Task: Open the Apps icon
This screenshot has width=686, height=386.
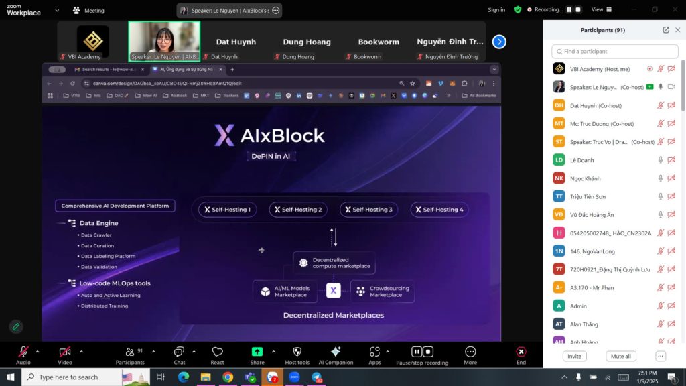Action: 374,352
